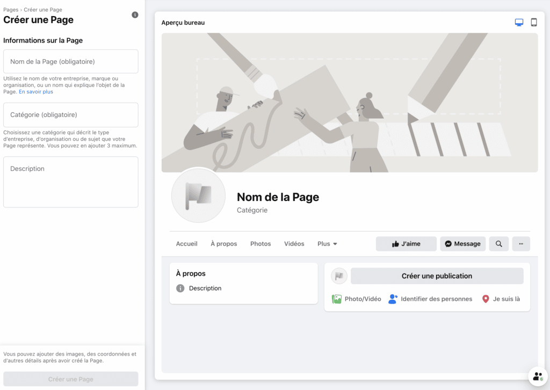Open the three-dots more options button

point(521,244)
